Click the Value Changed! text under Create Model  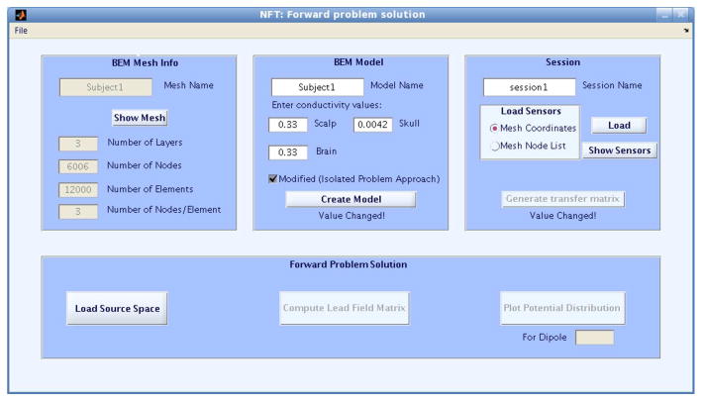point(351,216)
